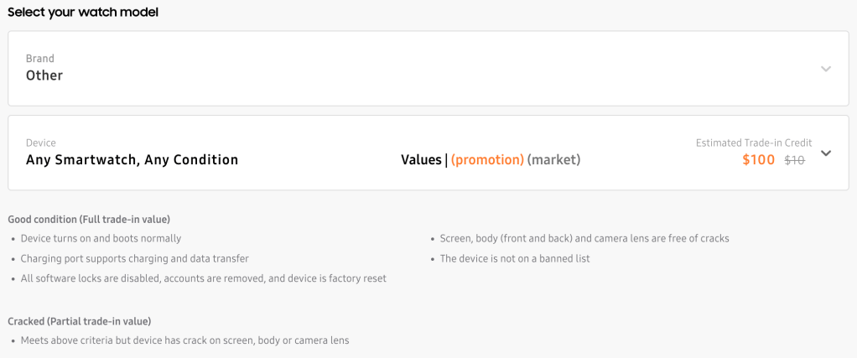Click the bold Values label
Image resolution: width=857 pixels, height=358 pixels.
pos(421,160)
